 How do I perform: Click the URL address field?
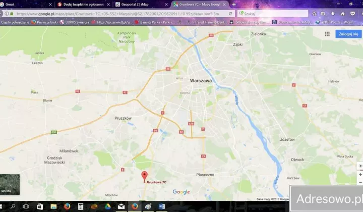point(120,14)
